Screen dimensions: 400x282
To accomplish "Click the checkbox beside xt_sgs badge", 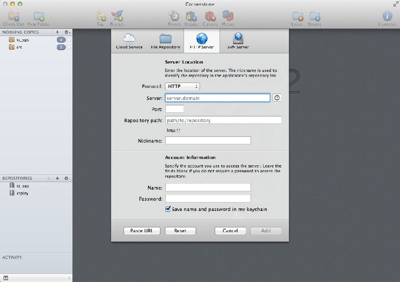I will 69,40.
